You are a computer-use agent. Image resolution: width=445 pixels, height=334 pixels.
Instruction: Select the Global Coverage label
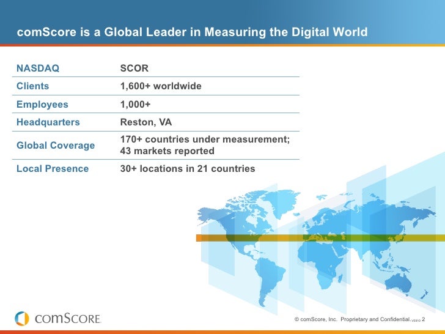56,146
